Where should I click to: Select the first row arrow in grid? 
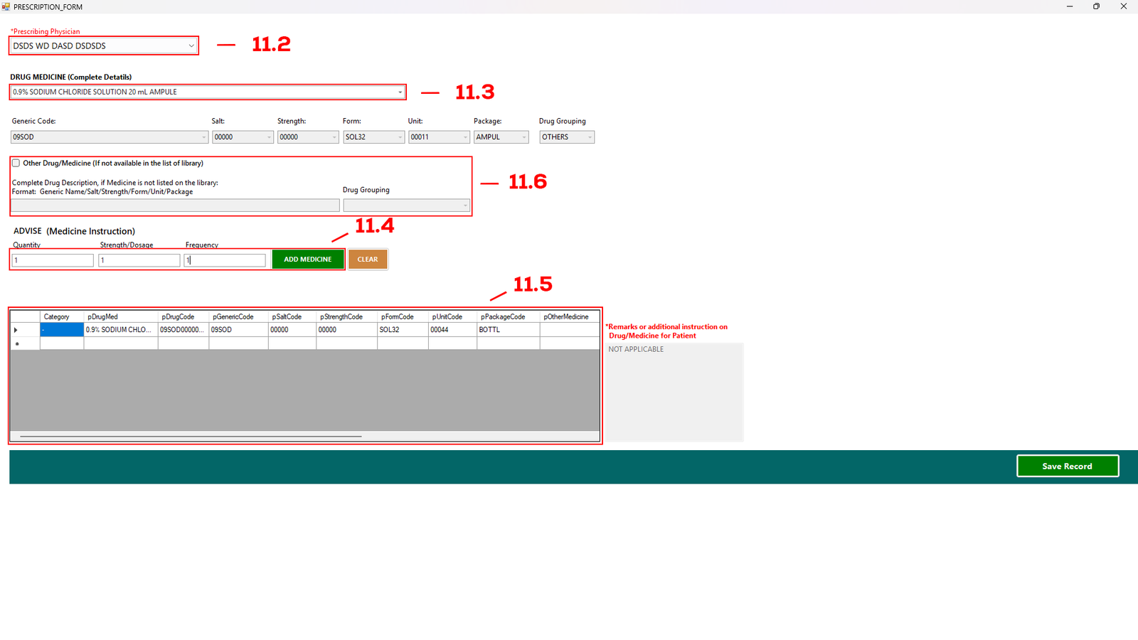click(16, 330)
